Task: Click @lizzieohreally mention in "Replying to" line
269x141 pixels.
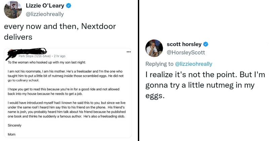Action: click(193, 64)
